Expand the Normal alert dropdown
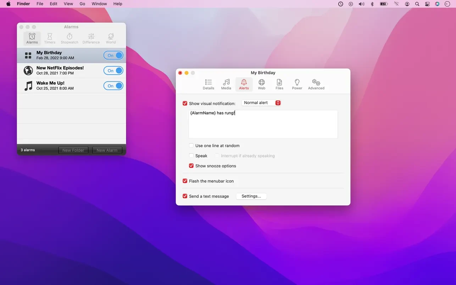Image resolution: width=456 pixels, height=285 pixels. pos(261,103)
